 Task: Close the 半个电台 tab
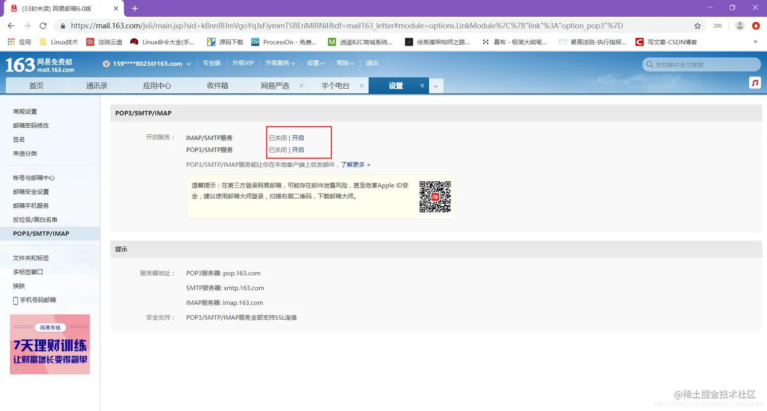(362, 86)
